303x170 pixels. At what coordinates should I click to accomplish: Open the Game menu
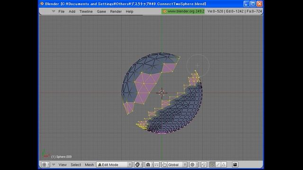[101, 11]
